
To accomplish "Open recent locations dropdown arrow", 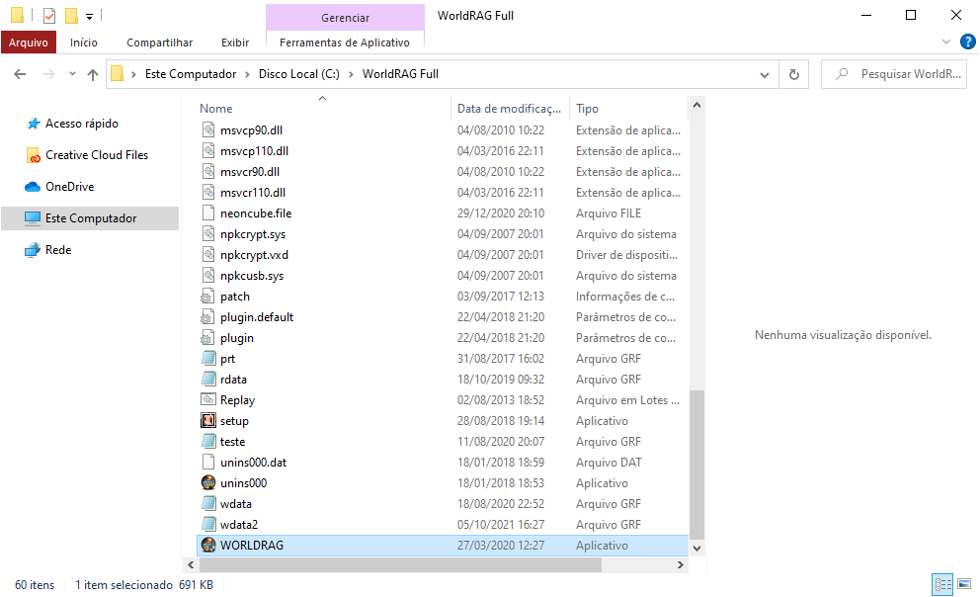I will [x=72, y=74].
